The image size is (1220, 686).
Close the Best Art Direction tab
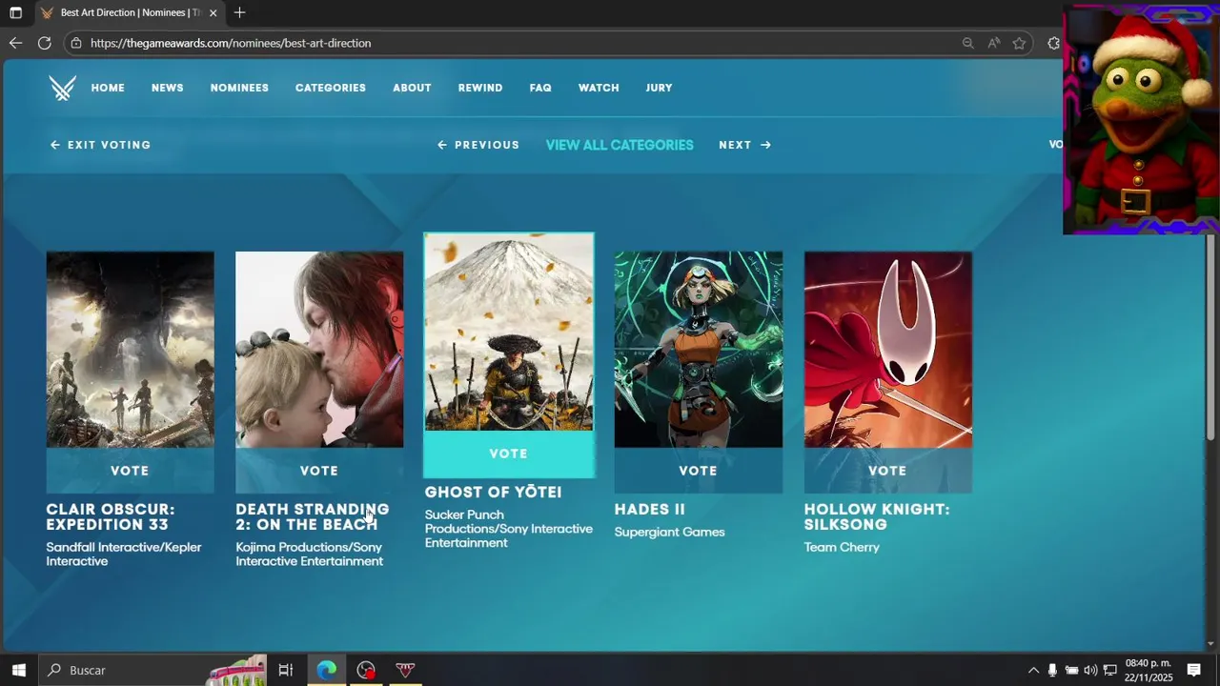213,13
